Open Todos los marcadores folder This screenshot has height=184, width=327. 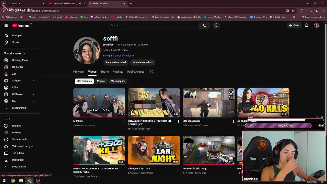(x=313, y=17)
